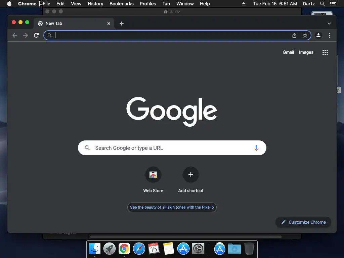Open the Chrome profile avatar menu

click(x=318, y=35)
